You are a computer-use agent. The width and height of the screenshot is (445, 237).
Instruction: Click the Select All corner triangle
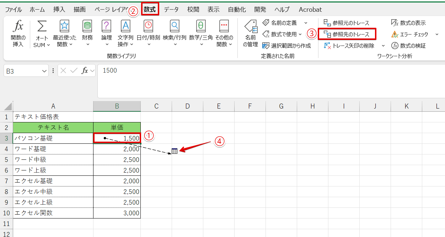pyautogui.click(x=7, y=106)
